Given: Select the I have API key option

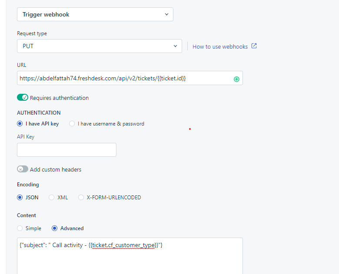Looking at the screenshot, I should (20, 124).
